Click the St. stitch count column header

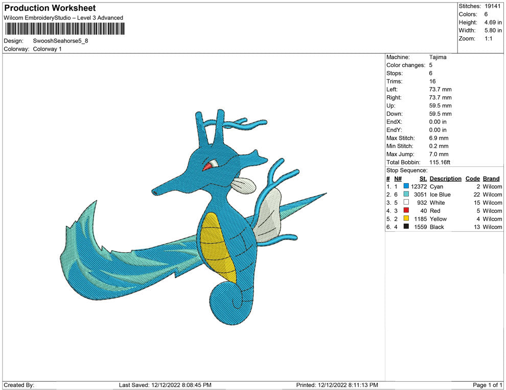(x=423, y=179)
